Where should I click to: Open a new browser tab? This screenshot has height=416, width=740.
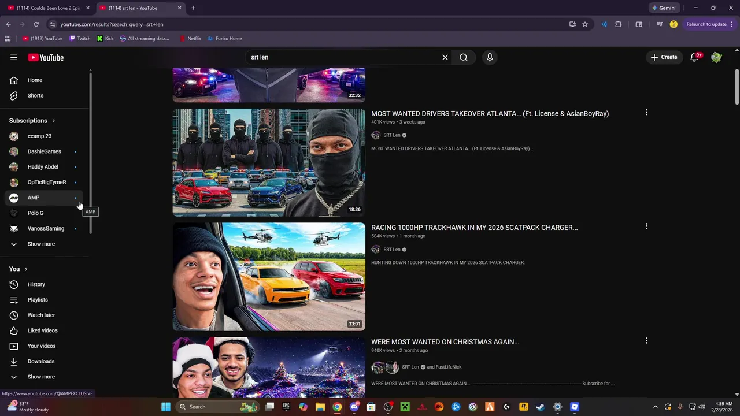tap(193, 8)
